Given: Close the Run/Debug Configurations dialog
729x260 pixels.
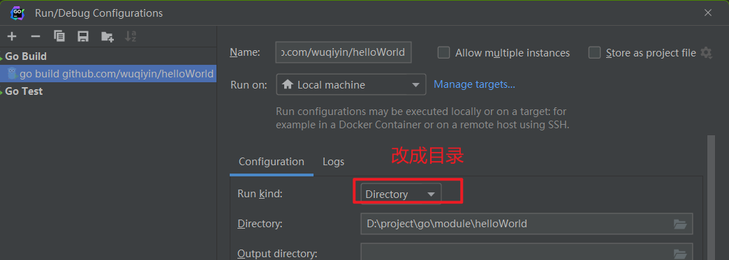Looking at the screenshot, I should pyautogui.click(x=708, y=13).
